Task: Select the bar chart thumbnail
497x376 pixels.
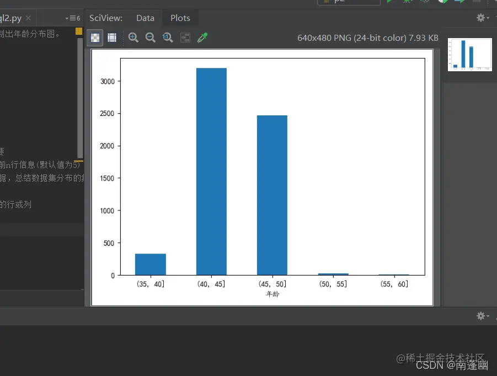Action: pos(470,55)
